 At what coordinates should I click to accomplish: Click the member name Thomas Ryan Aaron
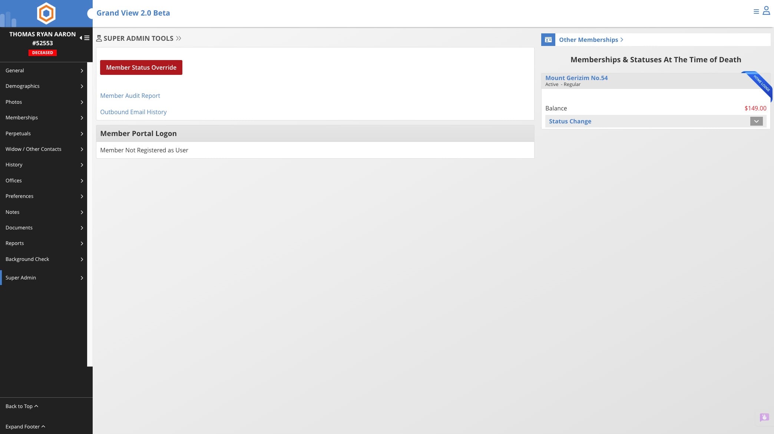[x=43, y=34]
